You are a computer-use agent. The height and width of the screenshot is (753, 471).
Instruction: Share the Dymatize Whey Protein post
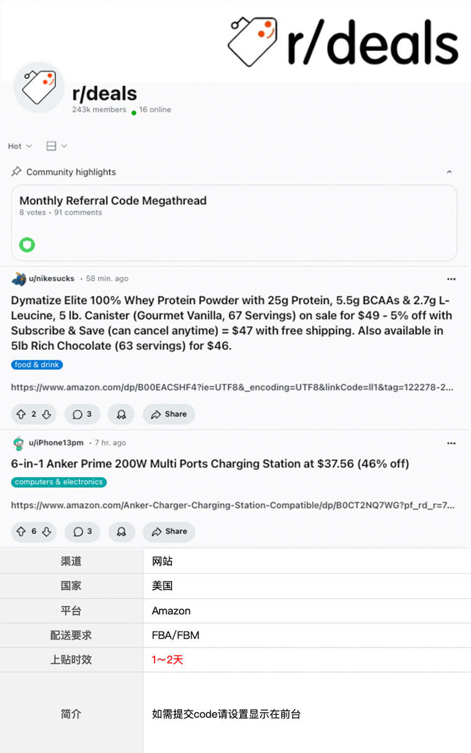pos(168,414)
